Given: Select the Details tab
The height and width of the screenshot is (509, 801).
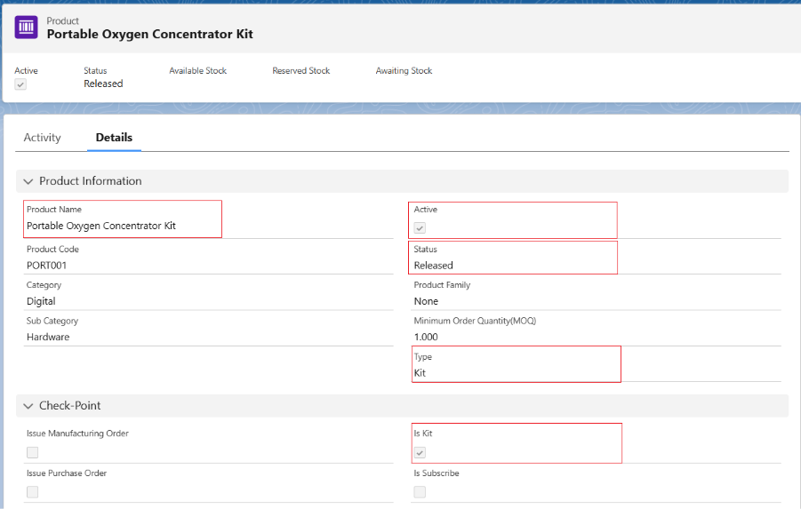Looking at the screenshot, I should [114, 138].
